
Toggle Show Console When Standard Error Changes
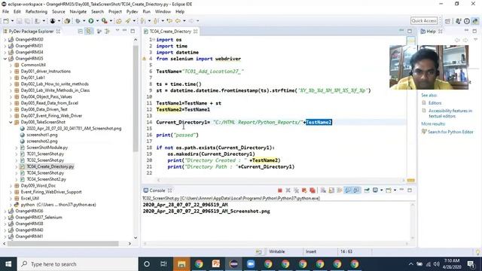tap(356, 190)
